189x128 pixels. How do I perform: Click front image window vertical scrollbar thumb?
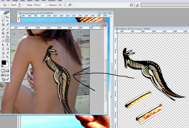(105, 80)
